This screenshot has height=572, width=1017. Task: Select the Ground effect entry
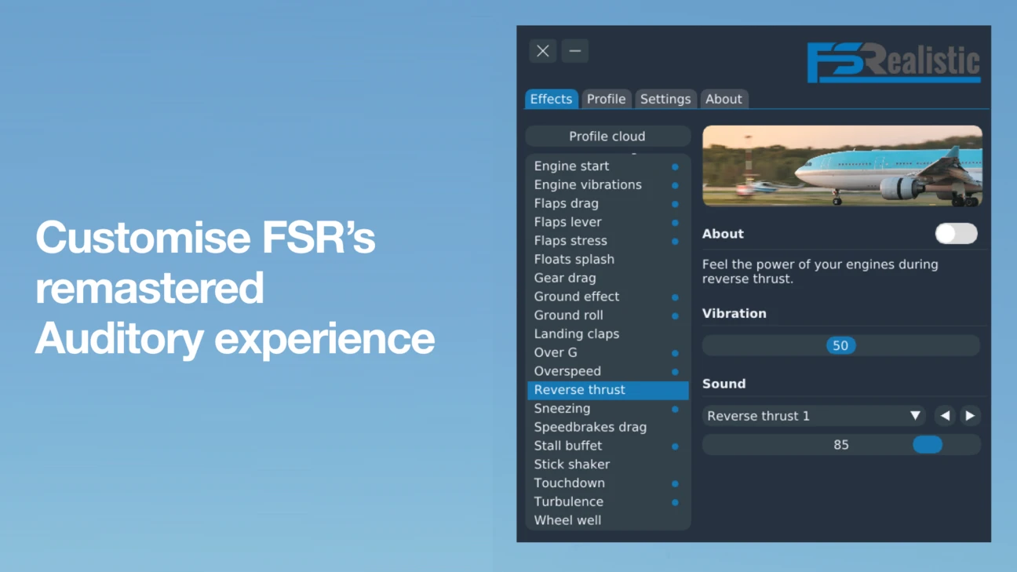(x=607, y=297)
